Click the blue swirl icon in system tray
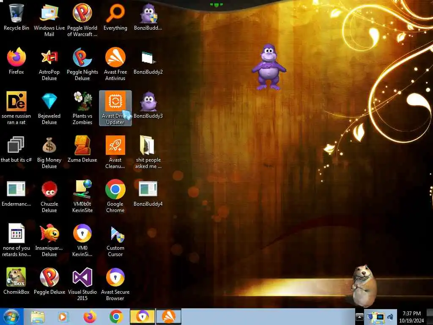The height and width of the screenshot is (325, 433). [x=390, y=317]
